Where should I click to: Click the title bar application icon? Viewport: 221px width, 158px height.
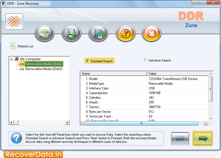tap(3, 4)
